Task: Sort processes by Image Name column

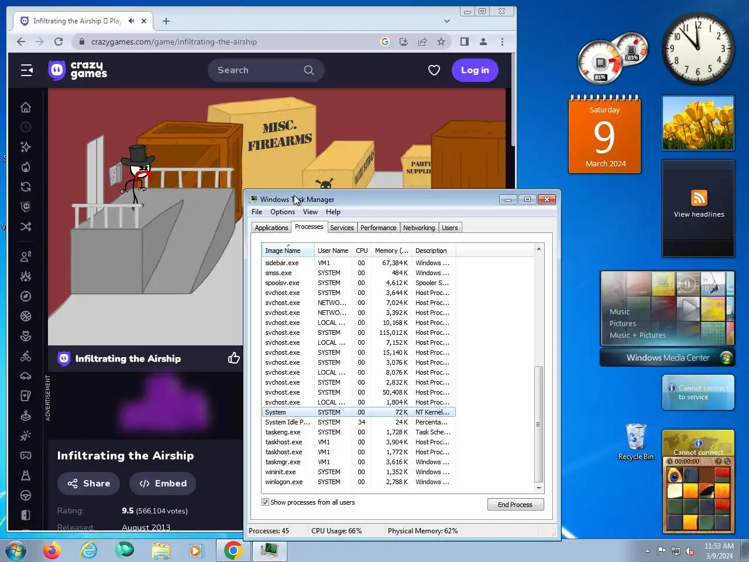Action: coord(287,251)
